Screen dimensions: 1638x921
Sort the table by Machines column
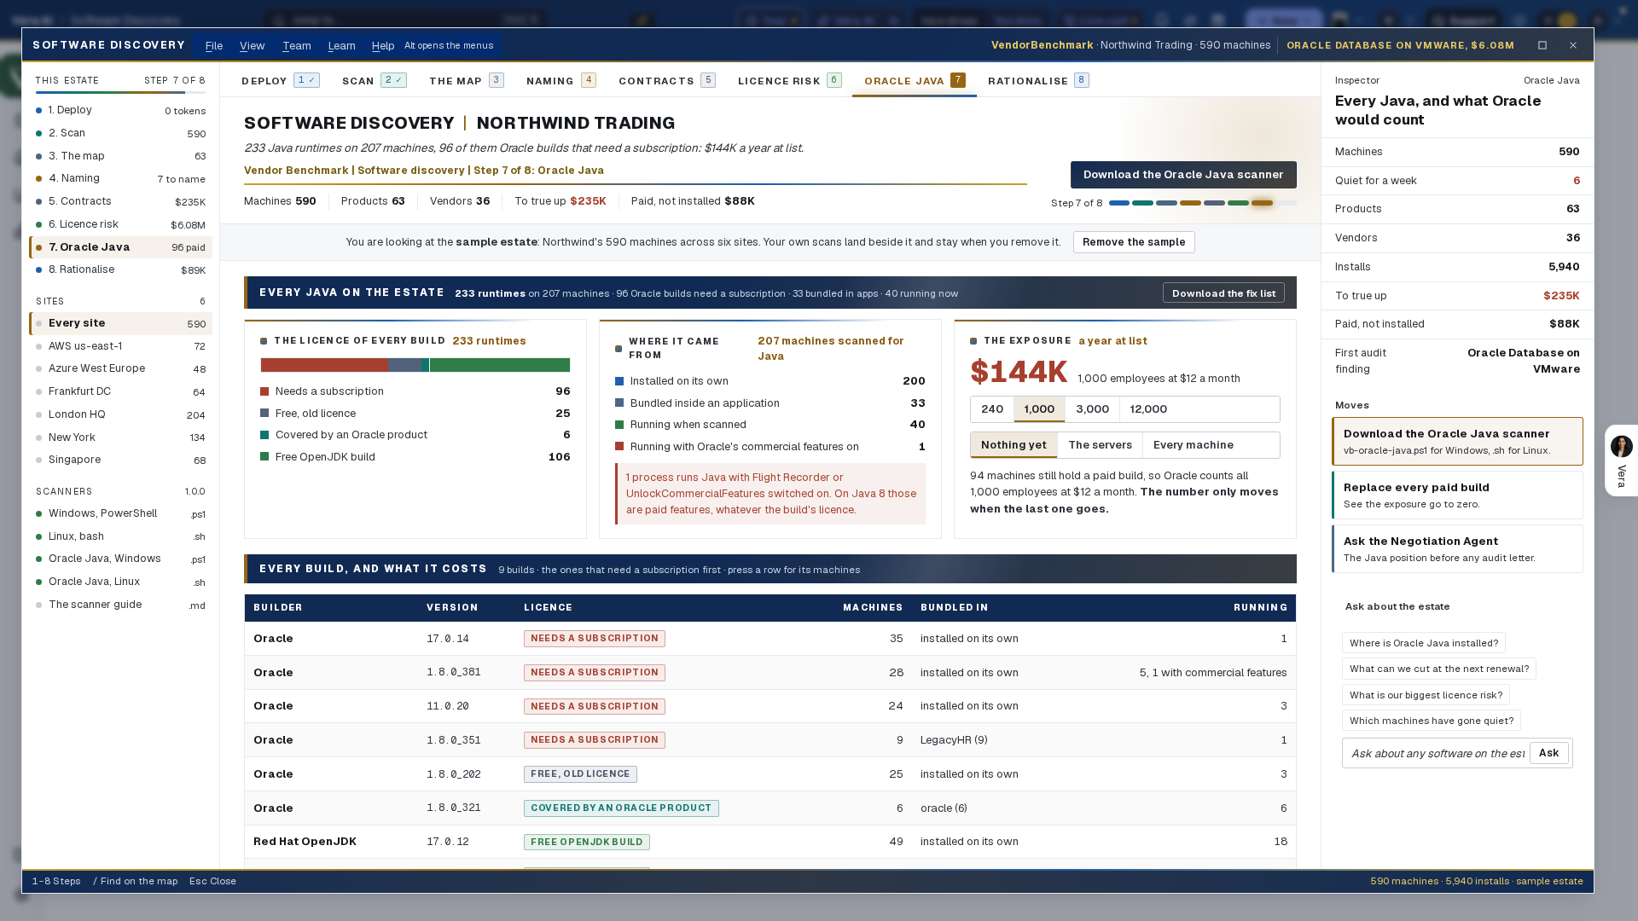872,608
